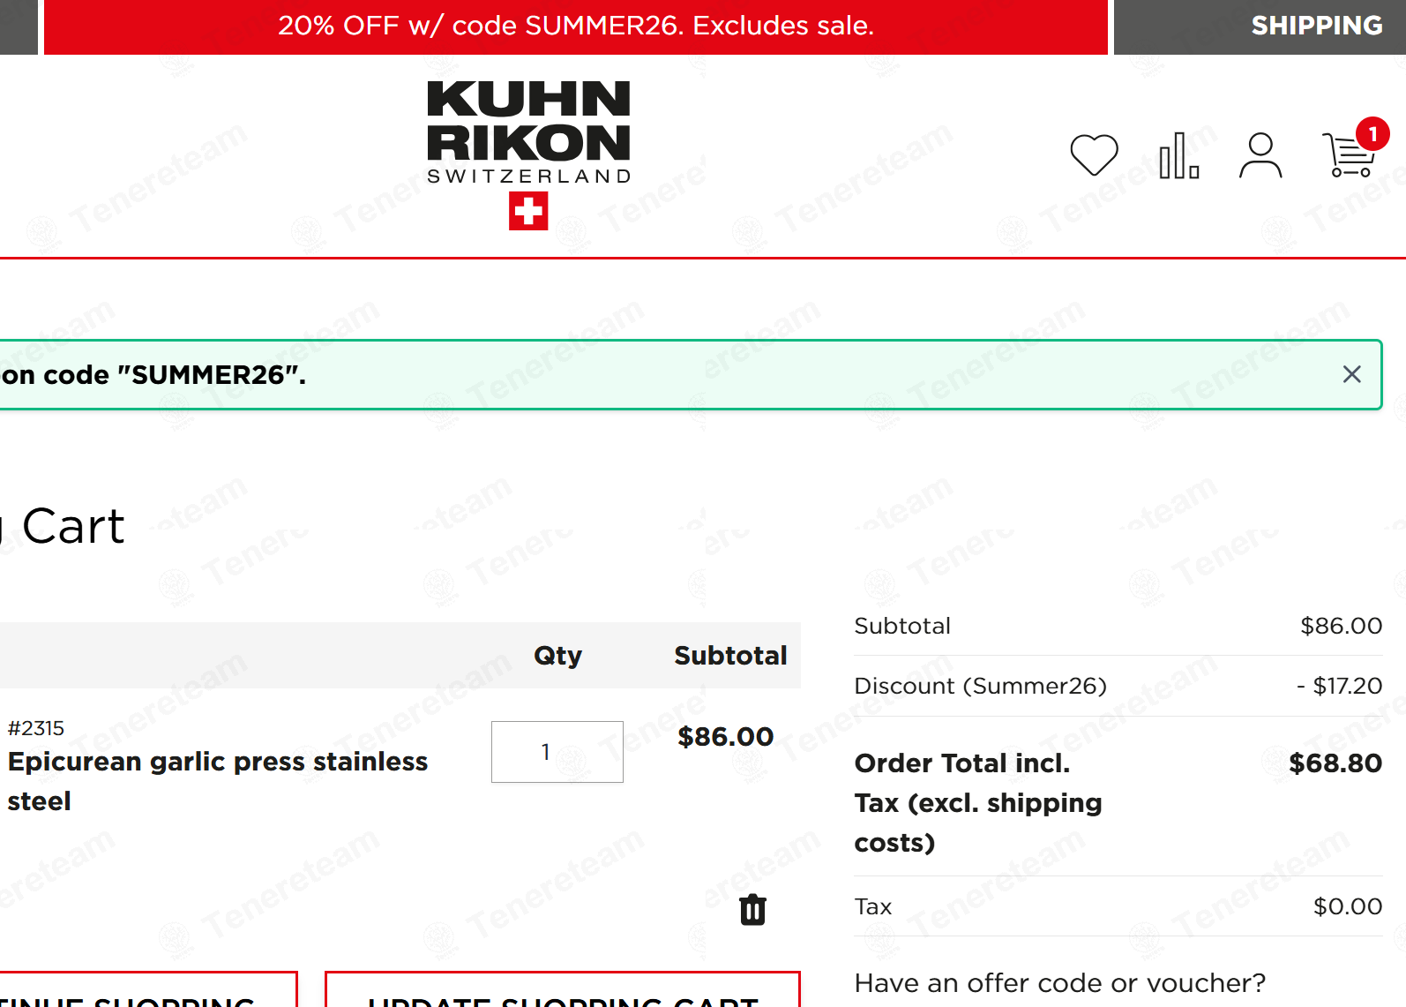The image size is (1406, 1007).
Task: Click the Swiss cross flag emblem
Action: pos(528,212)
